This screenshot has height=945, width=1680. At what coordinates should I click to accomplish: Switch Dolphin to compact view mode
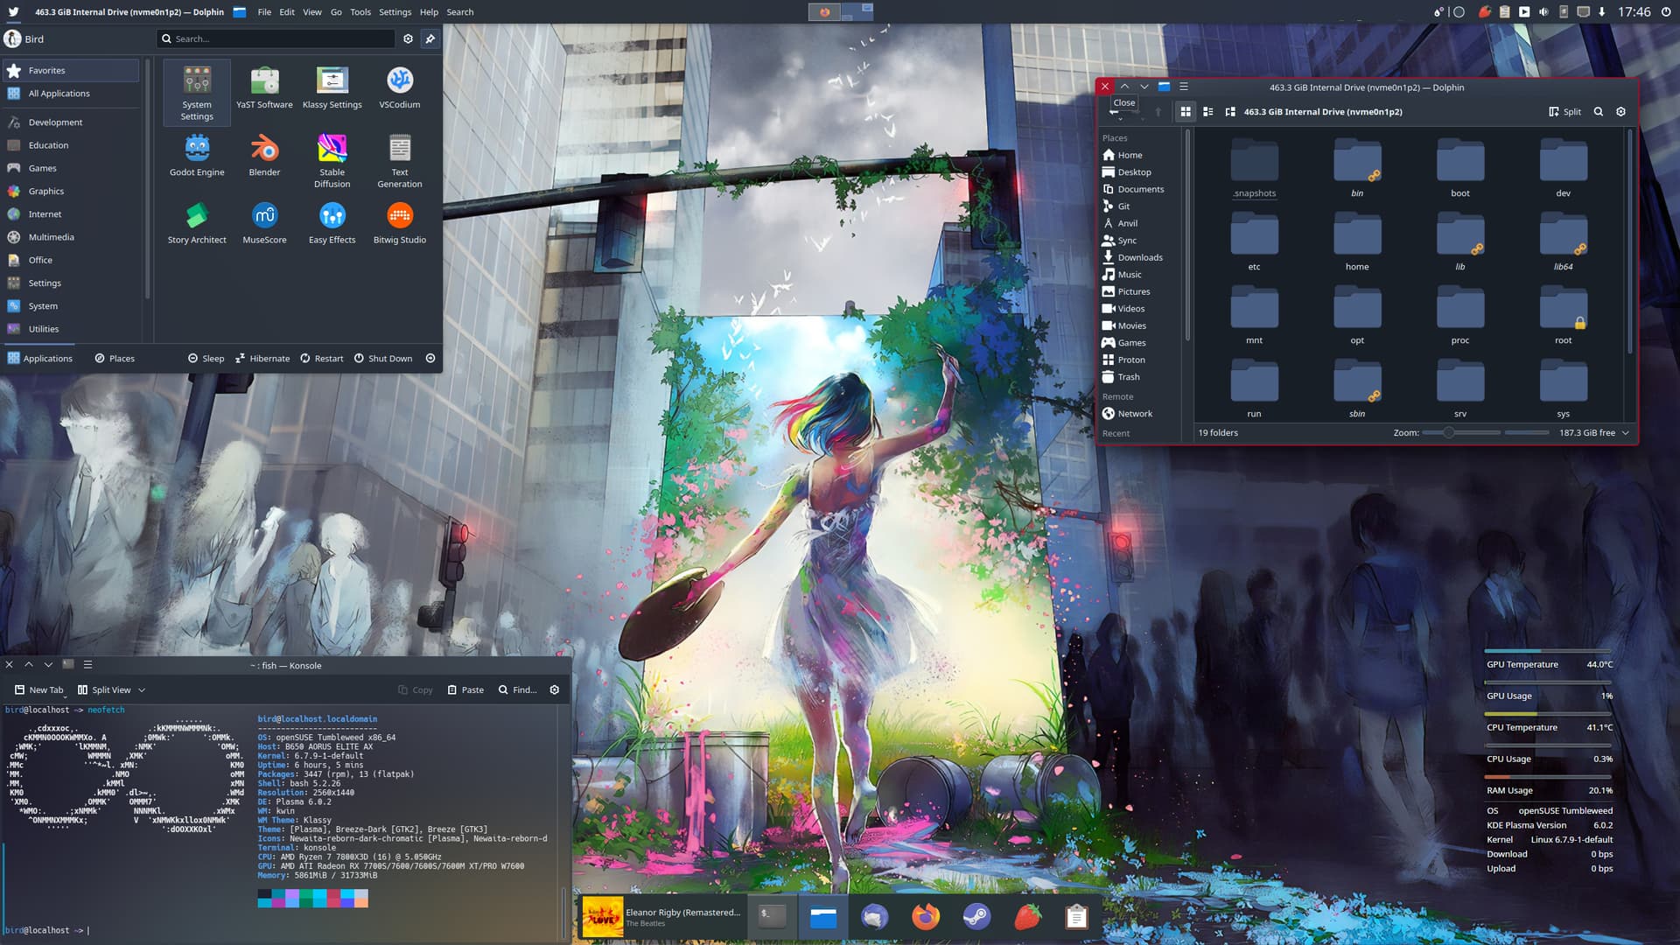(x=1208, y=112)
